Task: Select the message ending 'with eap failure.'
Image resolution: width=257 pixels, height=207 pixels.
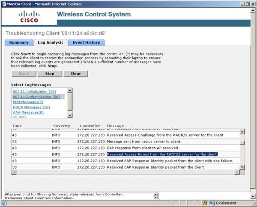Action: 170,161
